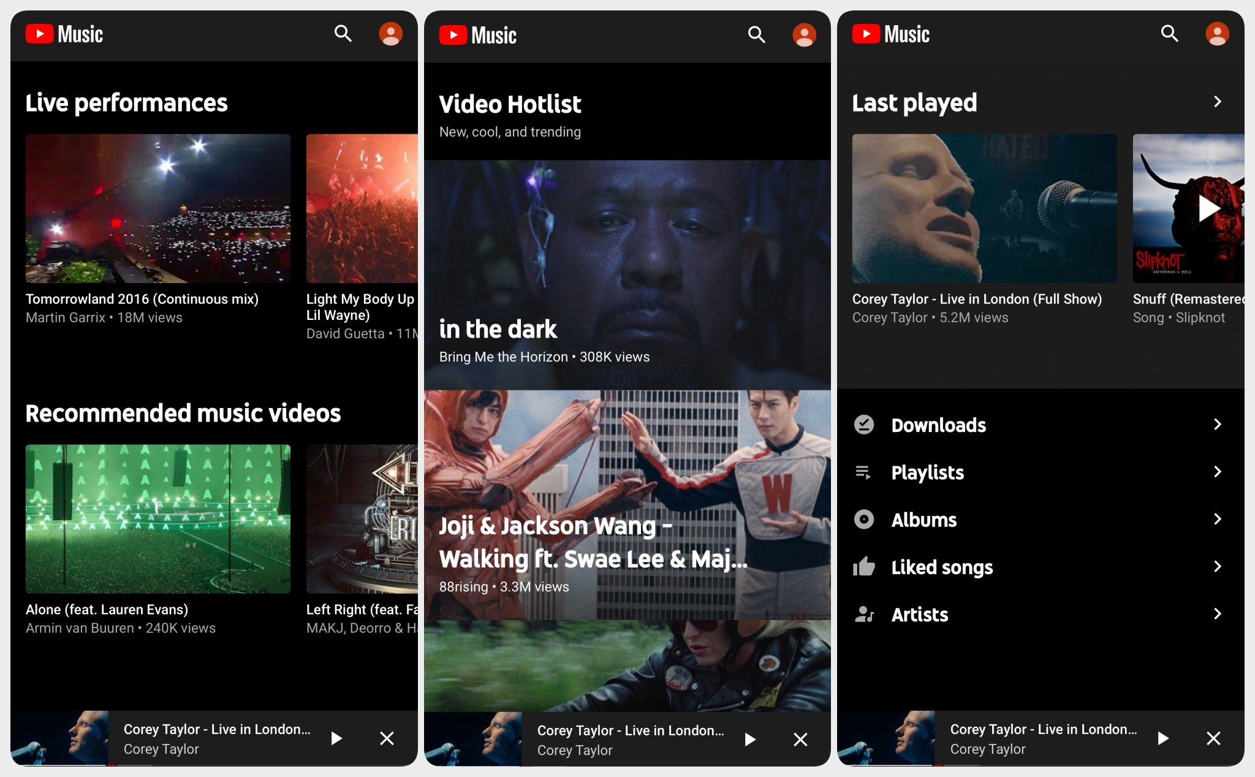
Task: Tap YouTube Music logo on Live performances screen
Action: coord(64,34)
